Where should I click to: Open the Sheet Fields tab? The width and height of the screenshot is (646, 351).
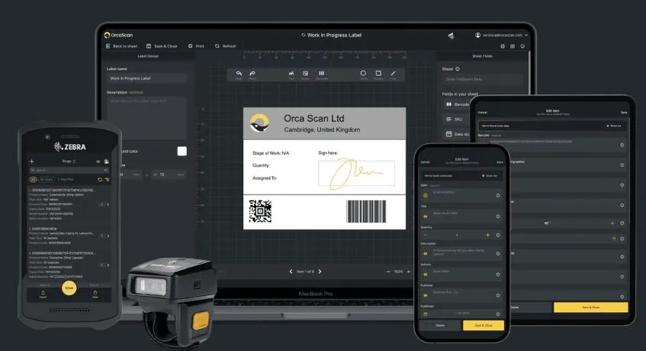483,56
